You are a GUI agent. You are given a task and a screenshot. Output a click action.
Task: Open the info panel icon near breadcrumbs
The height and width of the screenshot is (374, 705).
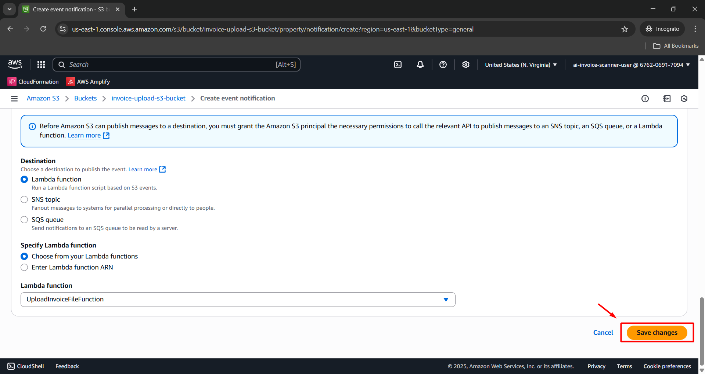[645, 98]
